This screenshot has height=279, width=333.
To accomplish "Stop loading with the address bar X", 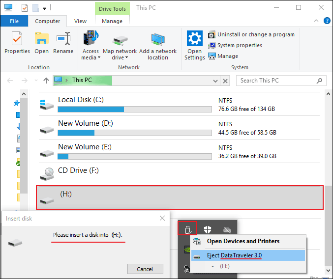I will [225, 81].
